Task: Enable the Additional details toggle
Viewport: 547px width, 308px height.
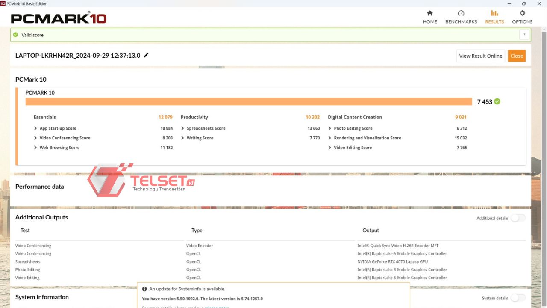Action: coord(518,218)
